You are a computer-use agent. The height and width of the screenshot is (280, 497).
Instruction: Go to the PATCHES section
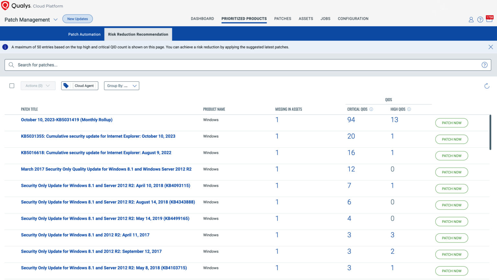click(282, 19)
